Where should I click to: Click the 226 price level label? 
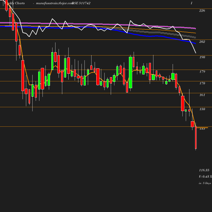coord(202,11)
